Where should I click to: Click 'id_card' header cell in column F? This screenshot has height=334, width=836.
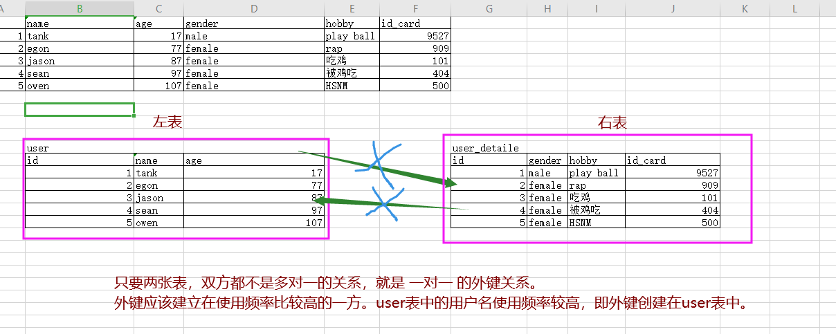415,24
